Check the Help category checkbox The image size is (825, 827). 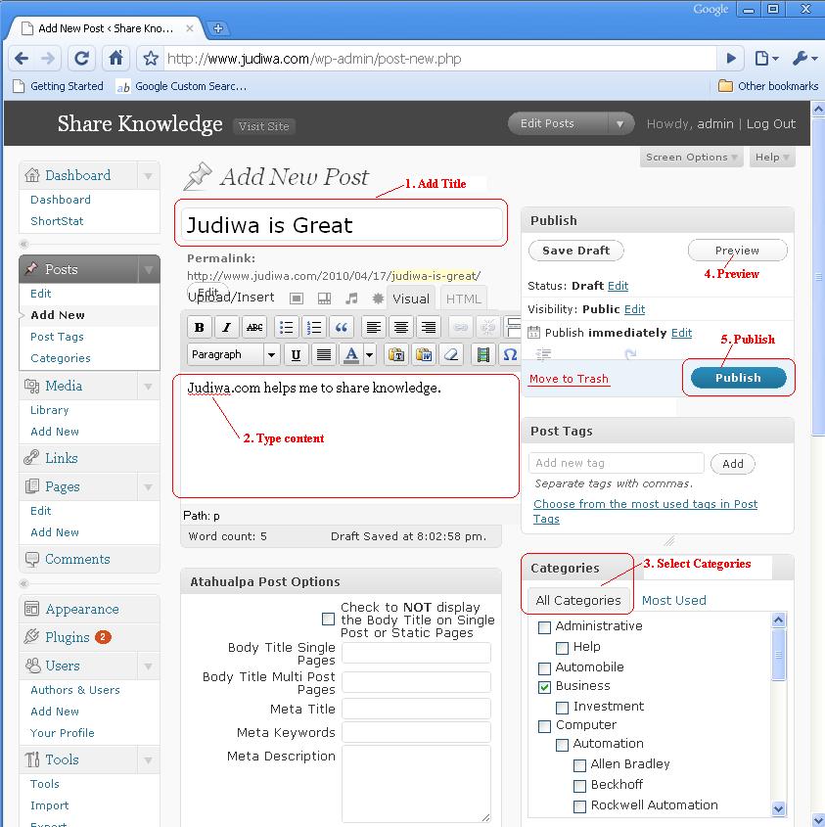pyautogui.click(x=563, y=648)
